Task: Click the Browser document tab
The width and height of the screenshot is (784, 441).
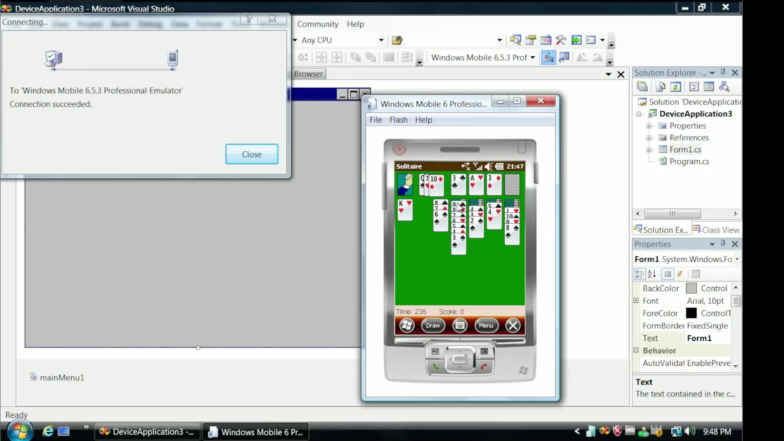Action: pos(308,74)
